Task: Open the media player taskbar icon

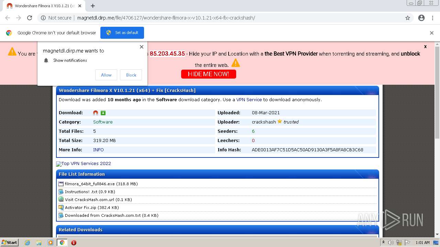Action: pos(51,243)
